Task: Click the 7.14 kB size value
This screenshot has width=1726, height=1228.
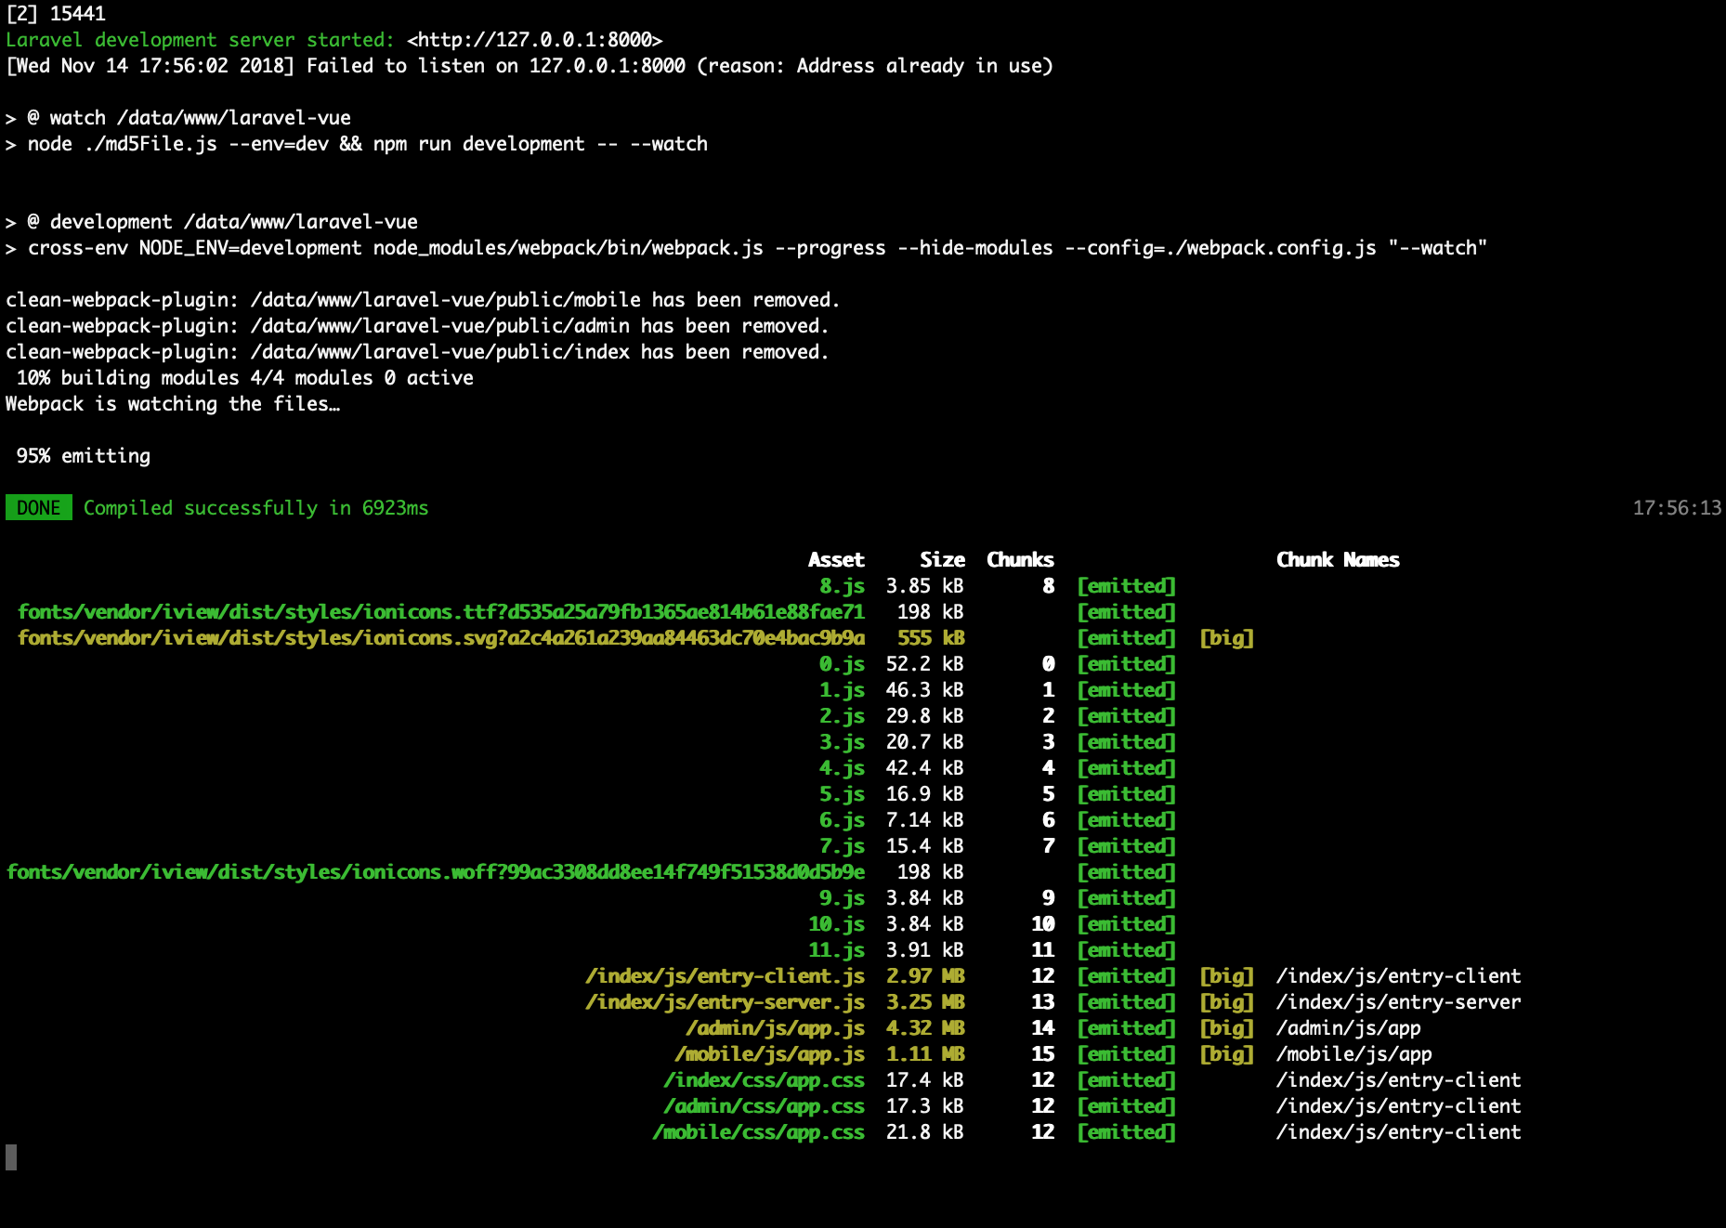Action: (x=925, y=820)
